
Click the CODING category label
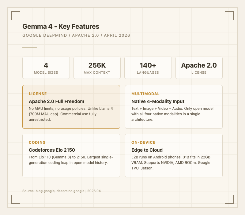tap(37, 143)
